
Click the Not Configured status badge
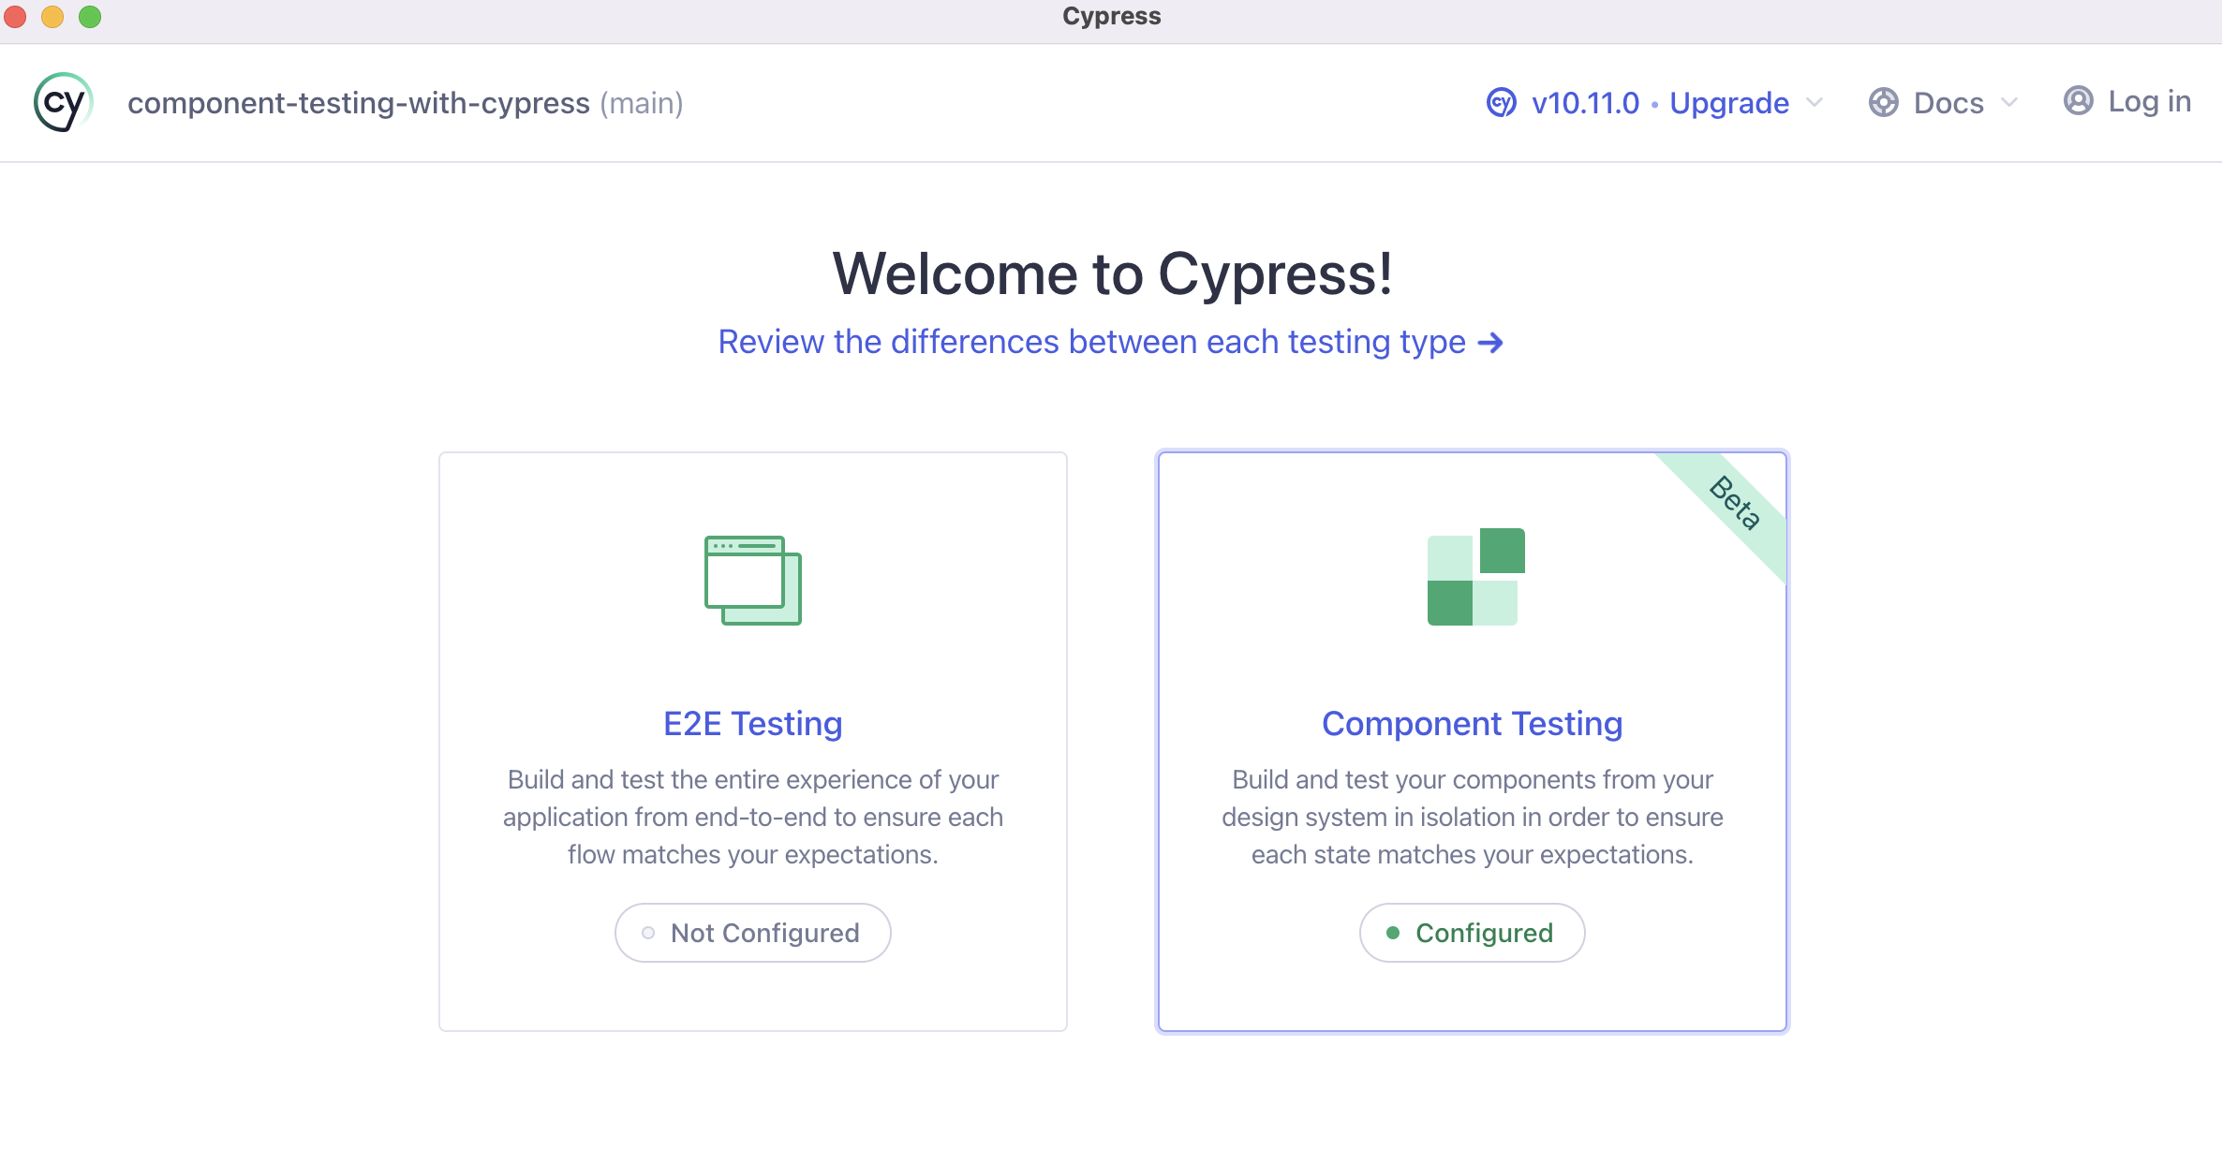pyautogui.click(x=752, y=933)
